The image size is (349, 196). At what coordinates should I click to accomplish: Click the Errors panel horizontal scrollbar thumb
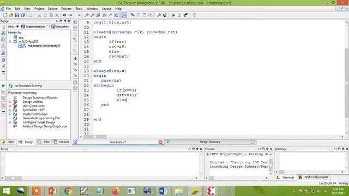tap(13, 178)
